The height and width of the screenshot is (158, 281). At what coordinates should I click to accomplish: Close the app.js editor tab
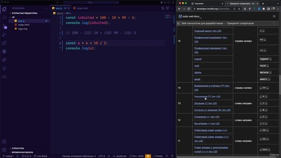point(68,8)
